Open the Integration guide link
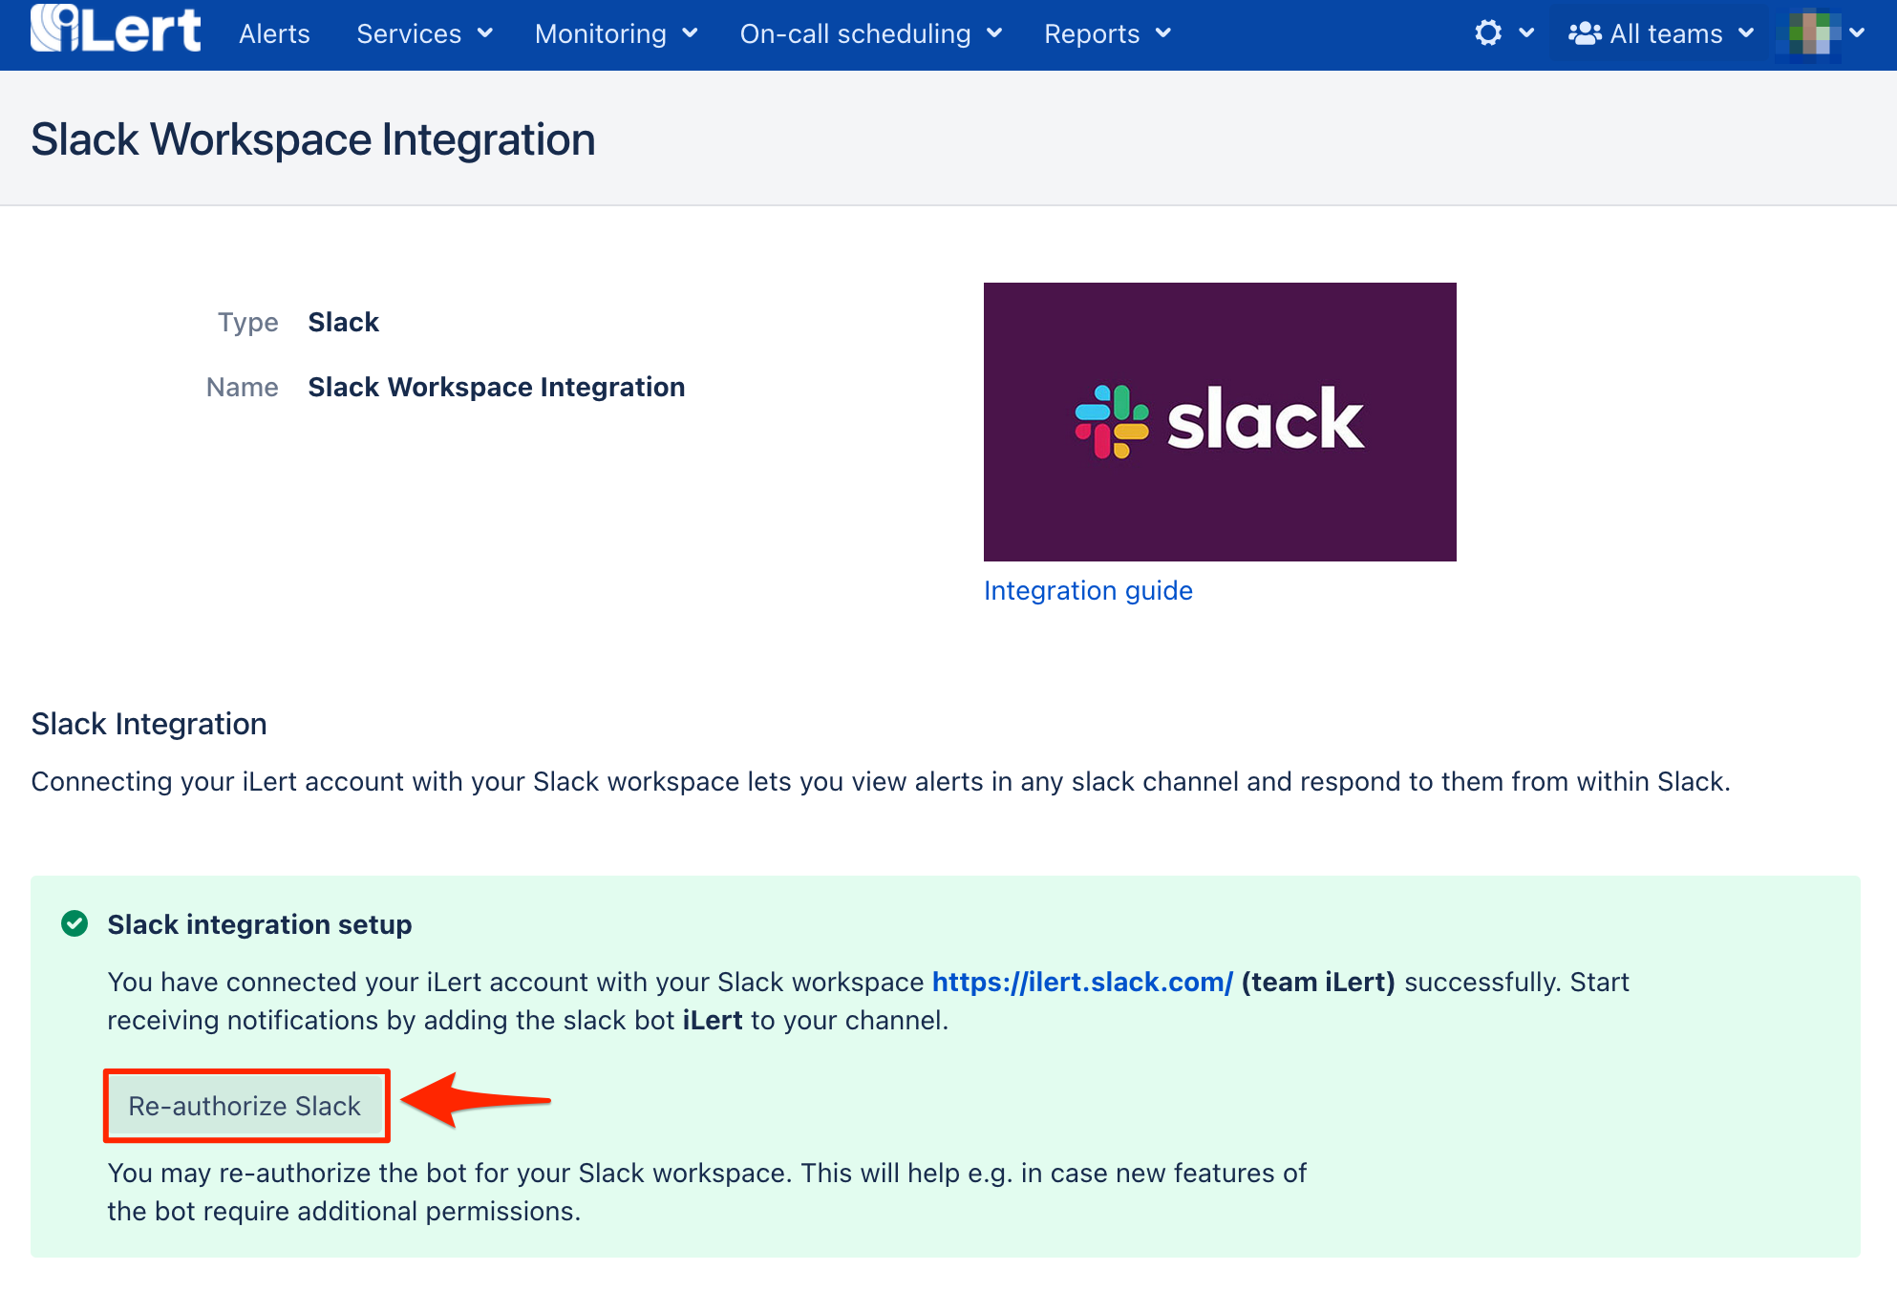The height and width of the screenshot is (1291, 1897). tap(1088, 590)
